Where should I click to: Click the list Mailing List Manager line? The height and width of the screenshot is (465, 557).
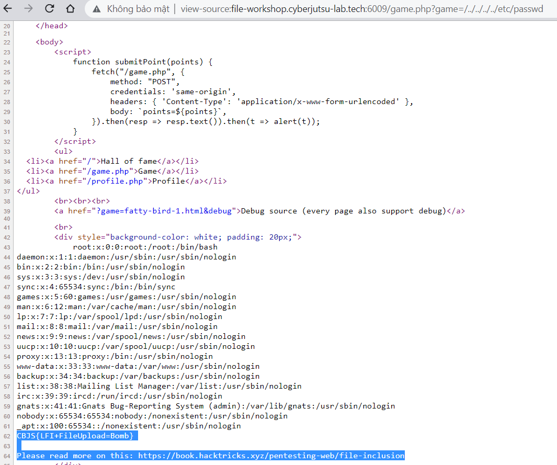pos(159,386)
